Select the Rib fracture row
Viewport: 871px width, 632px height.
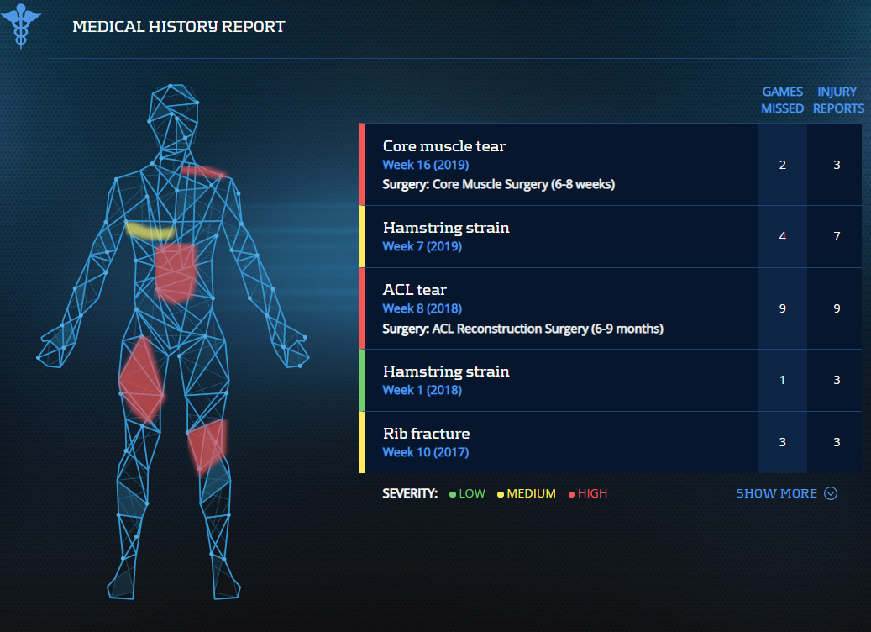pos(426,434)
